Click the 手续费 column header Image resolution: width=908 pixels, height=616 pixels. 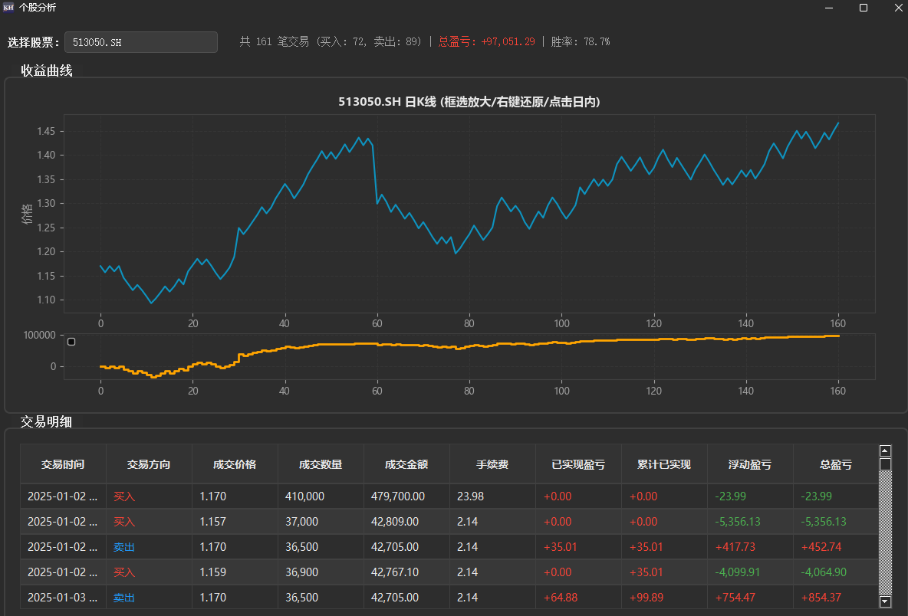[492, 464]
